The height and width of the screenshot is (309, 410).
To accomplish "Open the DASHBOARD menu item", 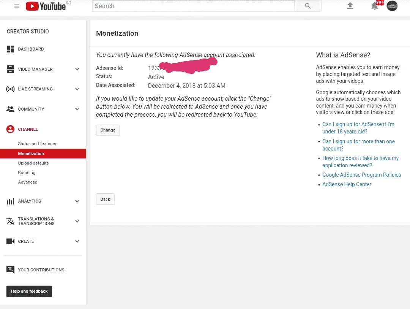I will (x=31, y=49).
